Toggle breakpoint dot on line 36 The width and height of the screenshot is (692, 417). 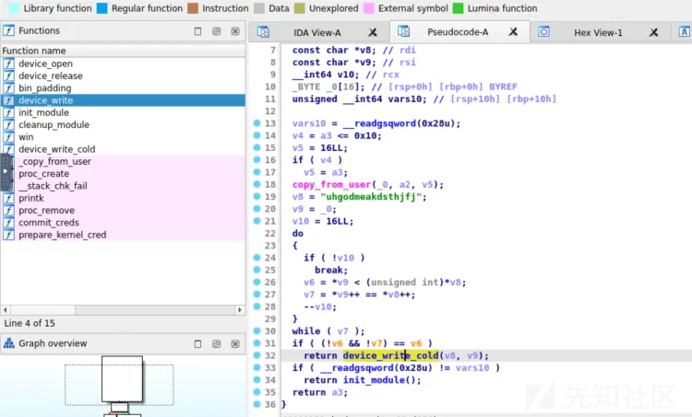(x=257, y=404)
